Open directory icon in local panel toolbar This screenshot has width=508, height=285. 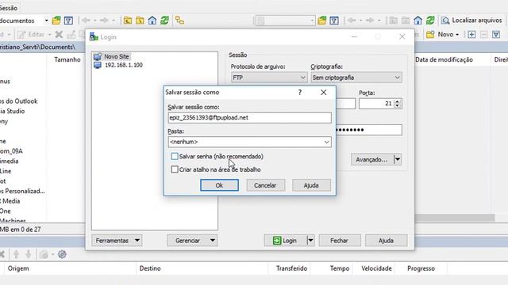(56, 21)
